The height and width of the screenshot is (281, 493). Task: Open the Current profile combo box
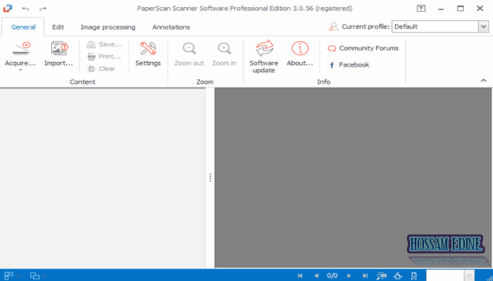pos(439,27)
